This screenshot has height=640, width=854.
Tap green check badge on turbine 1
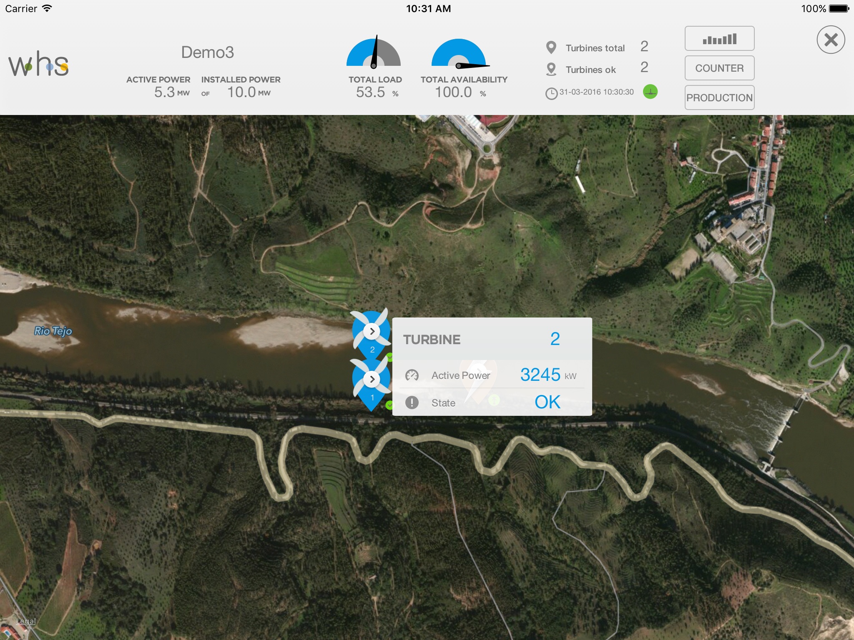(389, 405)
